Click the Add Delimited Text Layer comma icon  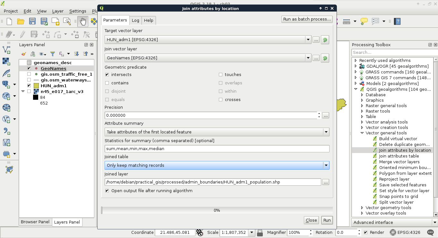(6, 131)
